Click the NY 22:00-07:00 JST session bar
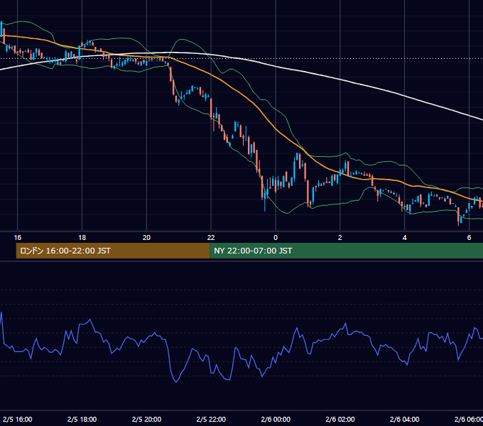 pos(346,251)
